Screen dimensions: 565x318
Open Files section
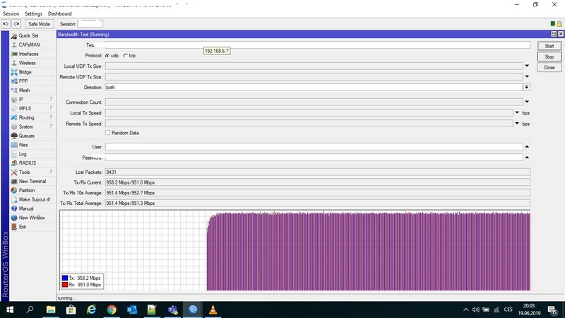[23, 145]
